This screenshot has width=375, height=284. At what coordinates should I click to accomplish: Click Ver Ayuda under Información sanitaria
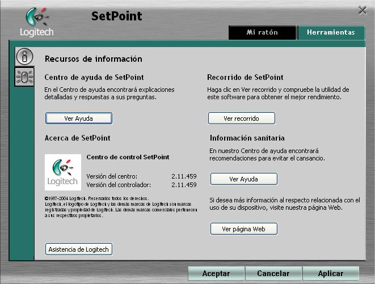pyautogui.click(x=244, y=179)
